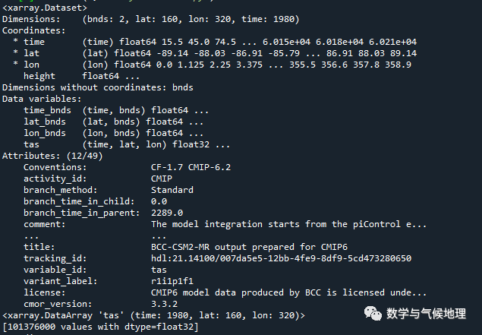Click the standalone ellipsis row in Attributes

tap(32, 235)
